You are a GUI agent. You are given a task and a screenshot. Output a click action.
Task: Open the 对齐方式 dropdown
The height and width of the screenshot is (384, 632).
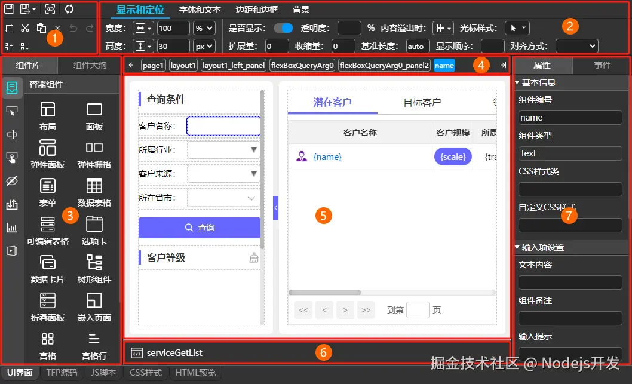click(576, 44)
